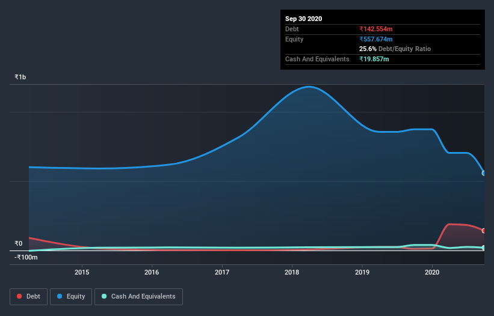494x316 pixels.
Task: Click the -₹100m y-axis label
Action: point(26,257)
